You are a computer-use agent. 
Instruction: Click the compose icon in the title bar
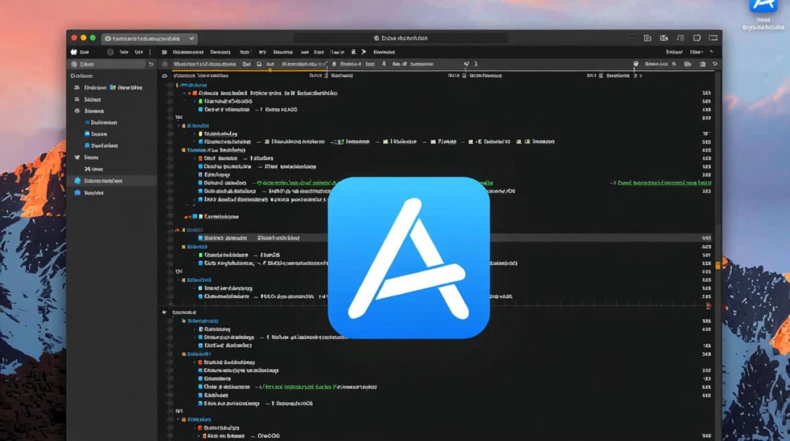tap(647, 38)
